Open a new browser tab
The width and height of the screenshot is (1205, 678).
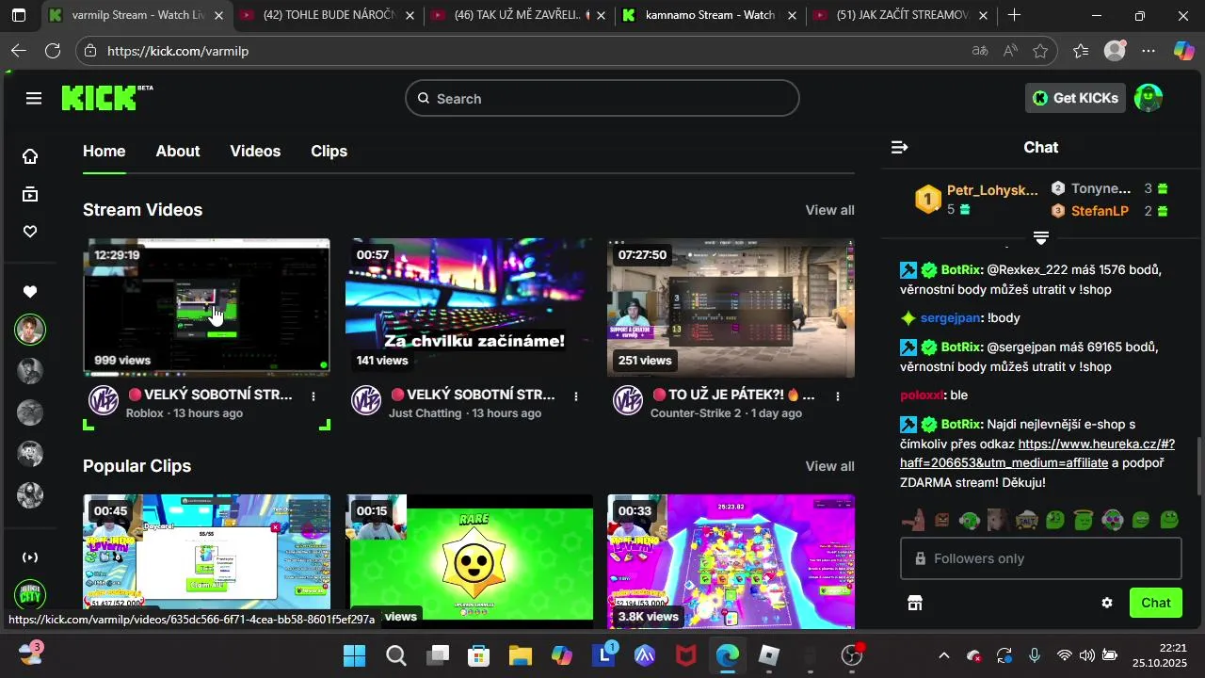click(x=1014, y=16)
